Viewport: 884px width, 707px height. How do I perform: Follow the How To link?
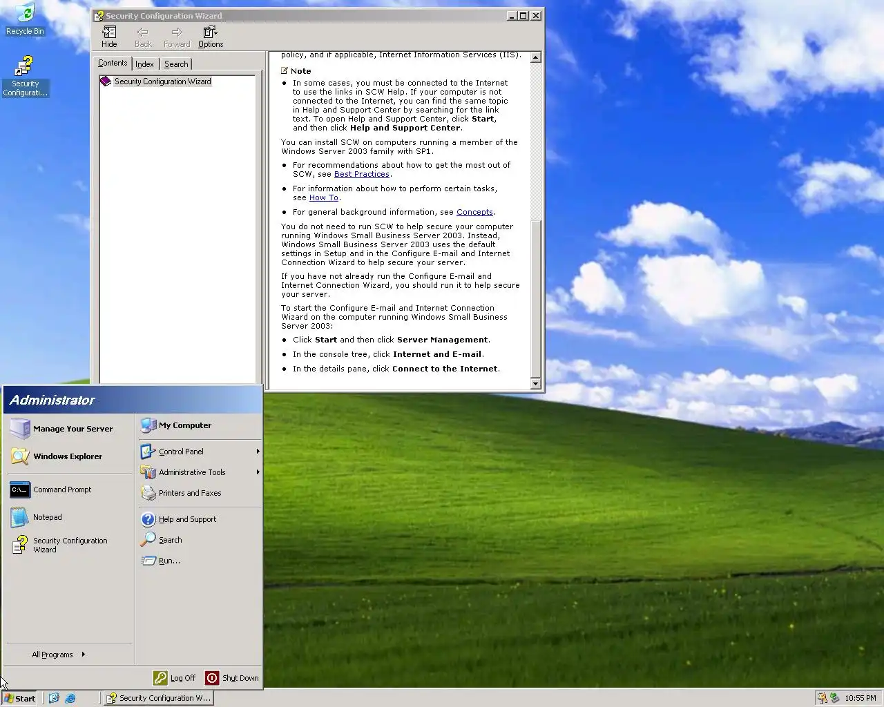click(x=324, y=197)
